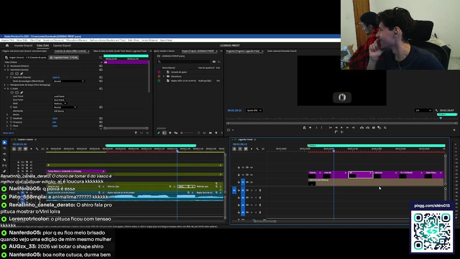Open the Blend Mode dropdown set to Normal
Viewport: 460px width, 259px height.
point(69,81)
